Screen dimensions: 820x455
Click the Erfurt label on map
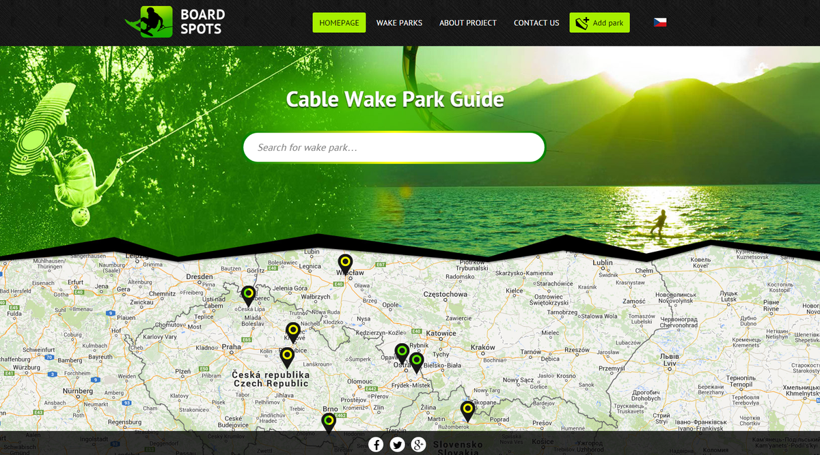coord(75,281)
